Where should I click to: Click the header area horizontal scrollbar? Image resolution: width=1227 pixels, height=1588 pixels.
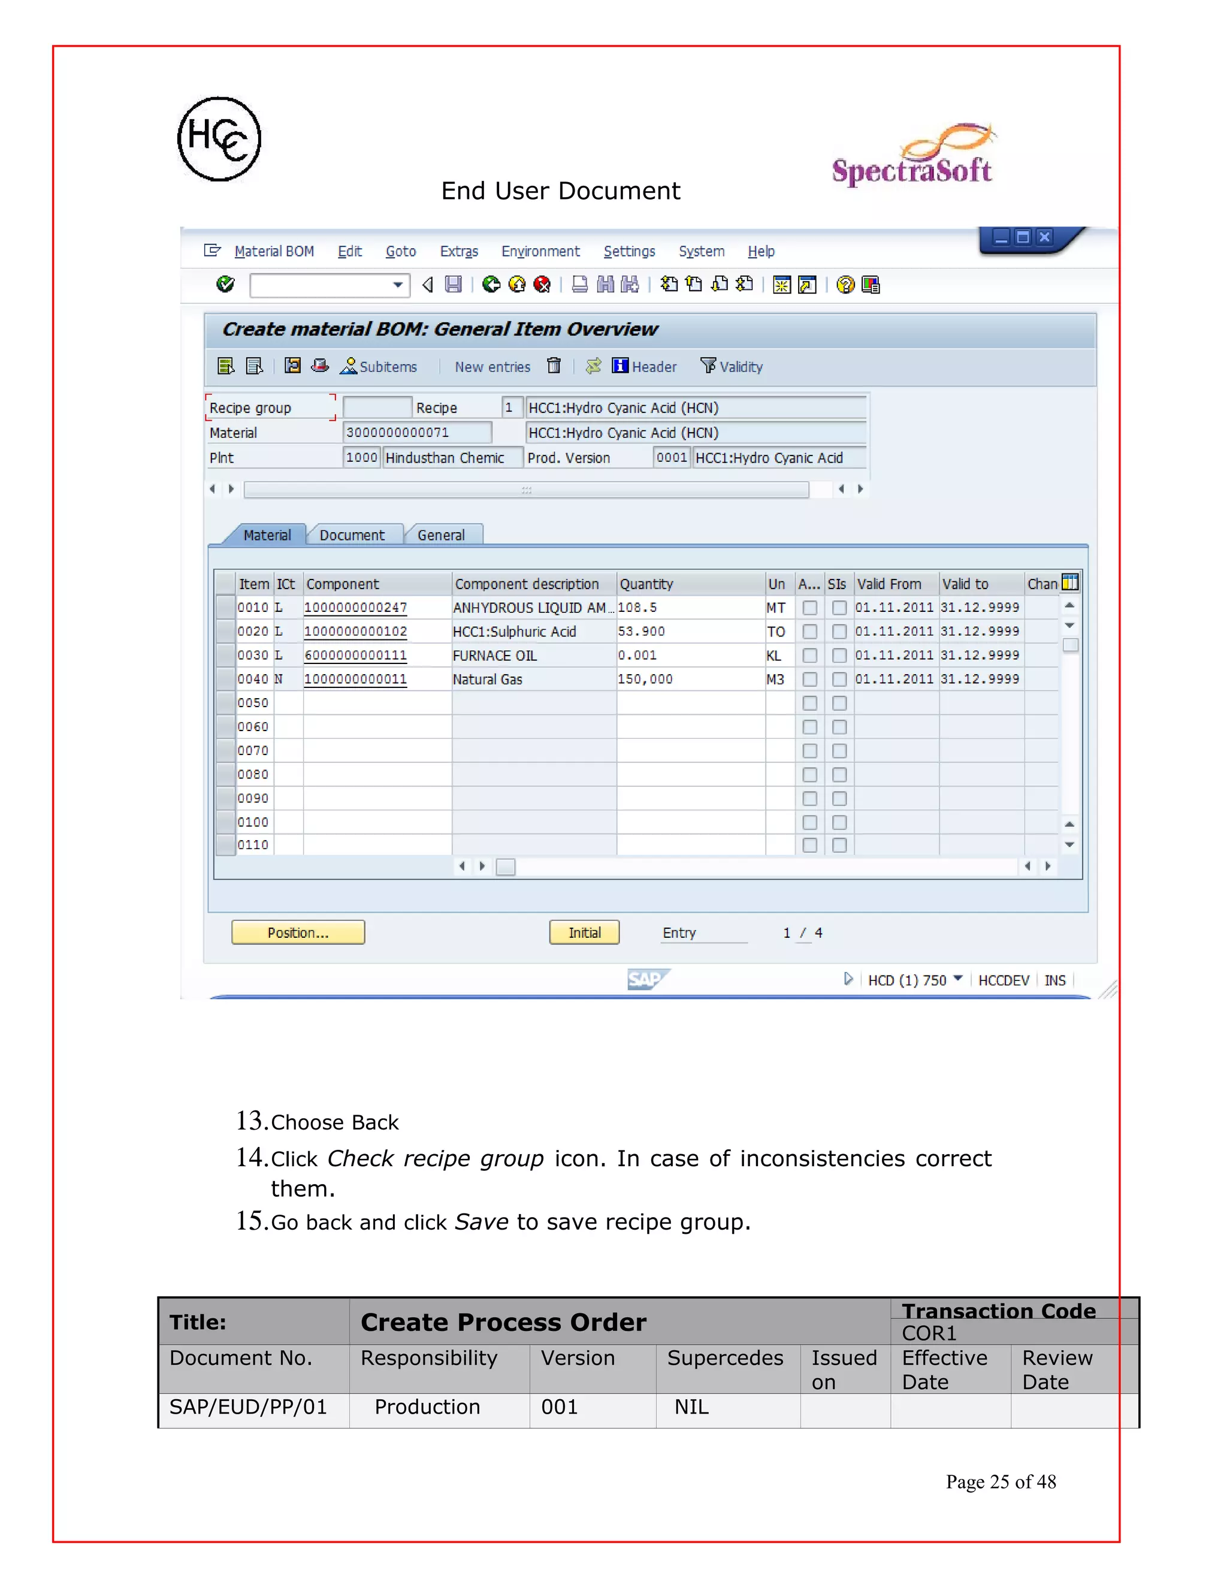tap(526, 490)
